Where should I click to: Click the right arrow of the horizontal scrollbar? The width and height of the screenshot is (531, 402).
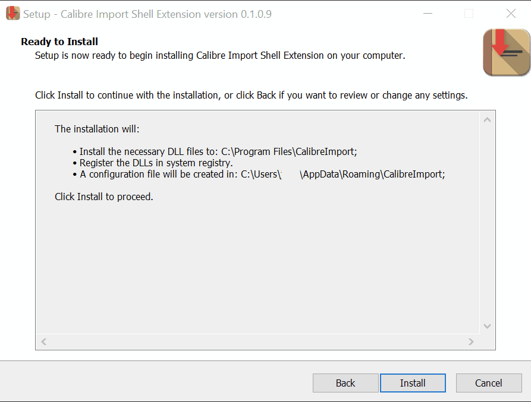click(x=471, y=342)
